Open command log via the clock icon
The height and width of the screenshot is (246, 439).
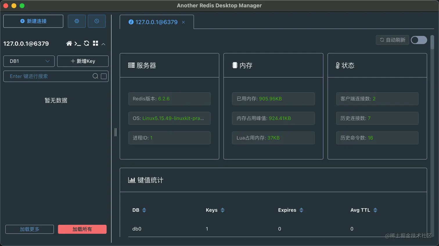coord(97,21)
